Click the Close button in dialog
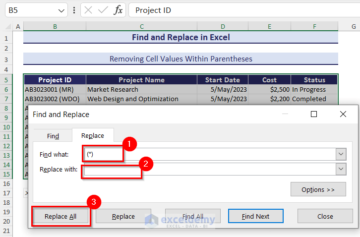The height and width of the screenshot is (237, 360). 325,216
